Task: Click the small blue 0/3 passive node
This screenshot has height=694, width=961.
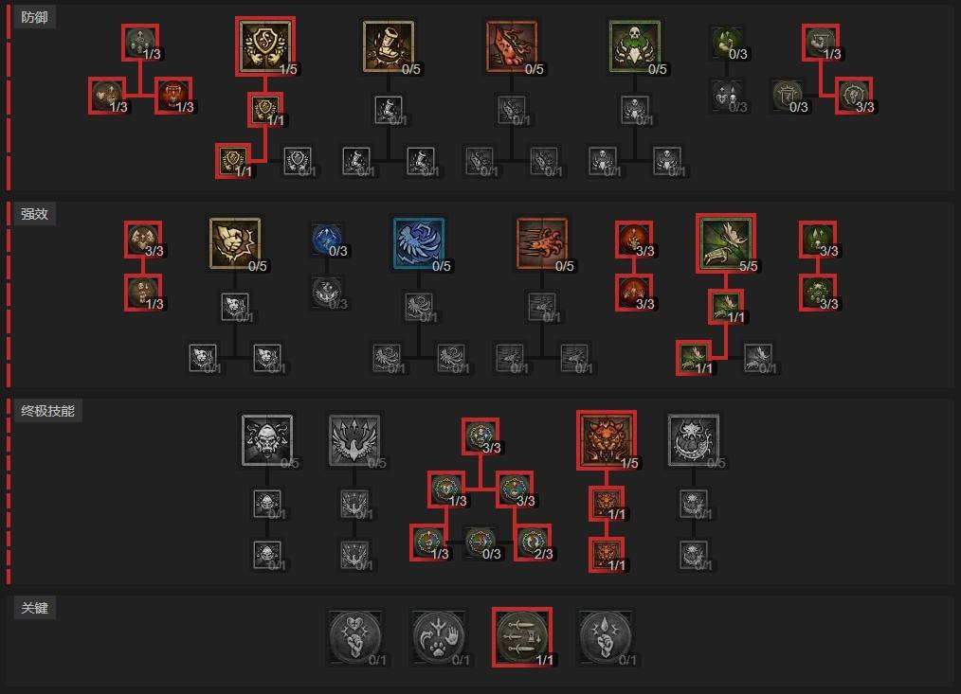Action: (327, 239)
